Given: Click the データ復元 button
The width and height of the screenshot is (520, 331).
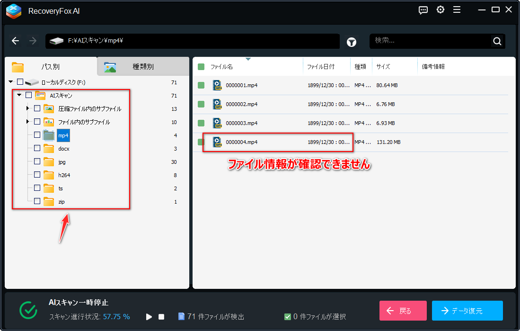Looking at the screenshot, I should [467, 311].
